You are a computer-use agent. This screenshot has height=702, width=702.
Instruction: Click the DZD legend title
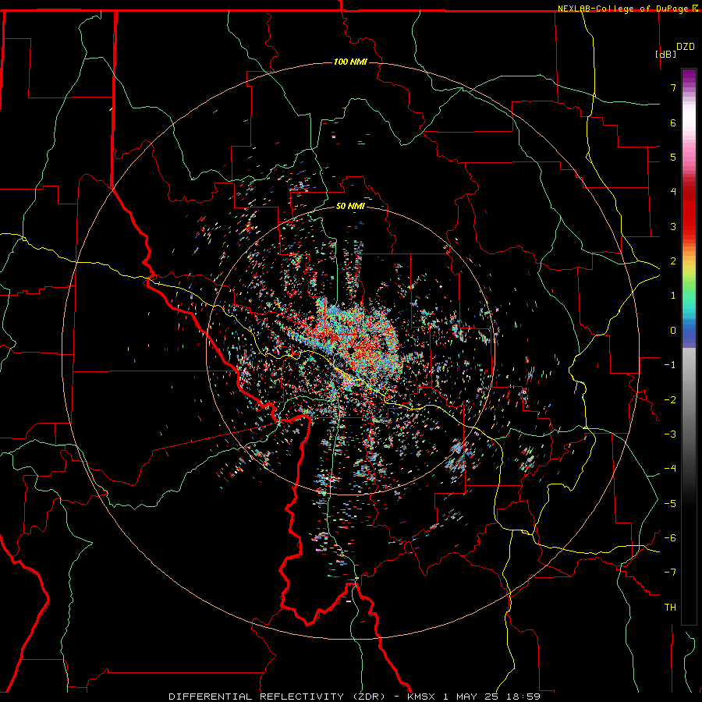click(686, 47)
